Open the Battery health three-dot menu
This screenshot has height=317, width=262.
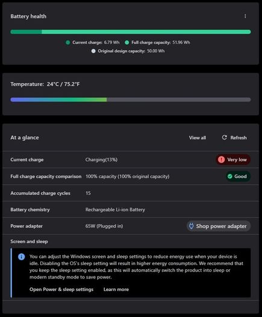(245, 16)
